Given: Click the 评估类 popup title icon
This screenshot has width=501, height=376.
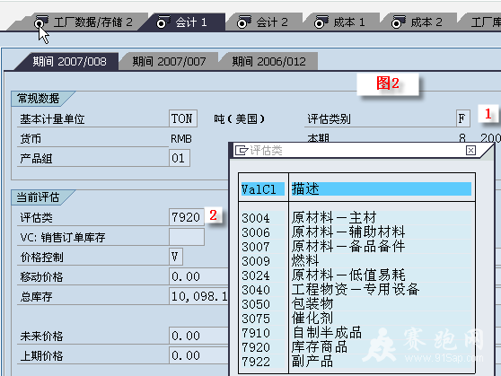Looking at the screenshot, I should (x=242, y=150).
